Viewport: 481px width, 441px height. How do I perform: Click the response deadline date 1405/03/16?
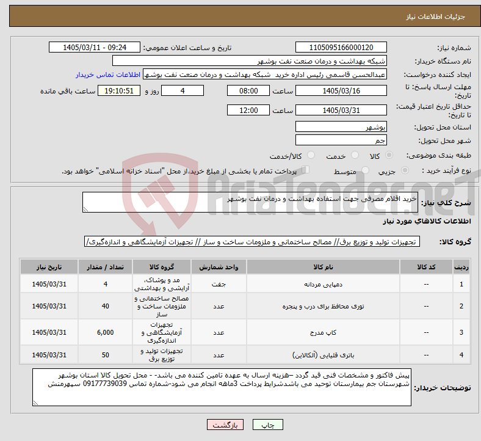[341, 91]
